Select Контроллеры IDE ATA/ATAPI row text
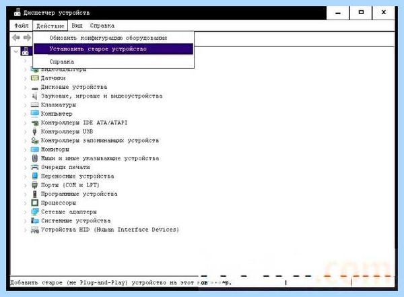 click(x=84, y=123)
